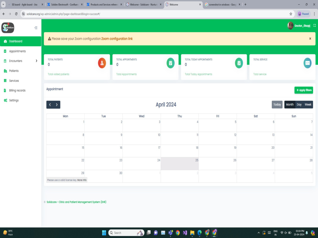Click the April 2024 calendar title
Viewport: 318px width, 238px height.
pyautogui.click(x=166, y=105)
